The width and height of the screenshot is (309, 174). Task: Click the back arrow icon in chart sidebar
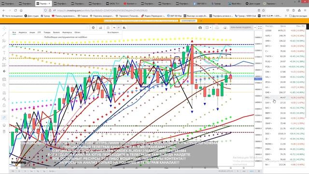[x=4, y=71]
